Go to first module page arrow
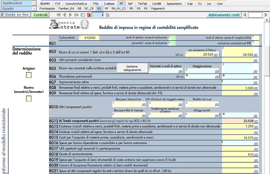Screen dimensions: 270x174 coord(59,15)
